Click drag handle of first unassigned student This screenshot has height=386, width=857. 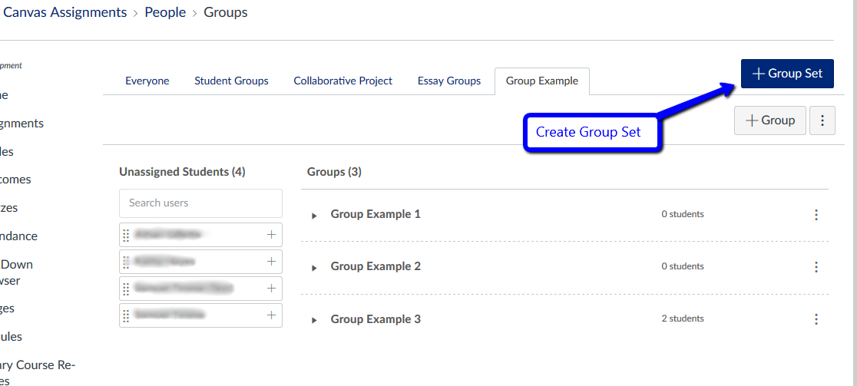coord(126,235)
